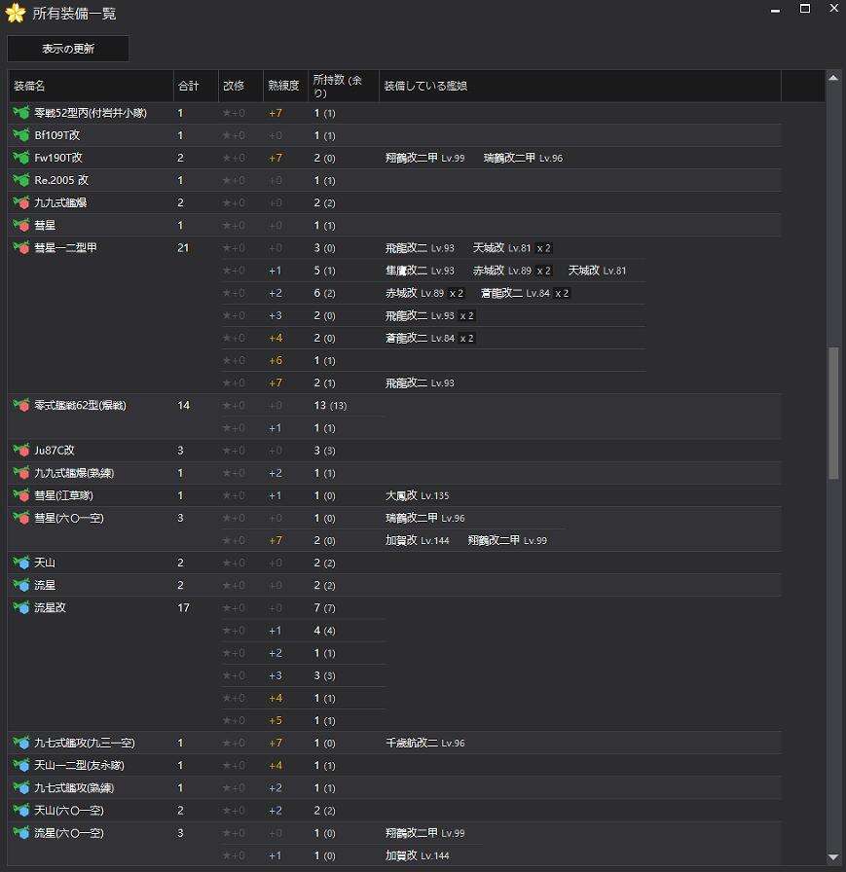Image resolution: width=846 pixels, height=872 pixels.
Task: Click the scrollbar up arrow
Action: 833,79
